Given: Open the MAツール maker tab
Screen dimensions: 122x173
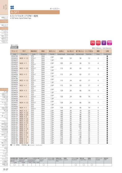Looking at the screenshot, I should point(4,146).
